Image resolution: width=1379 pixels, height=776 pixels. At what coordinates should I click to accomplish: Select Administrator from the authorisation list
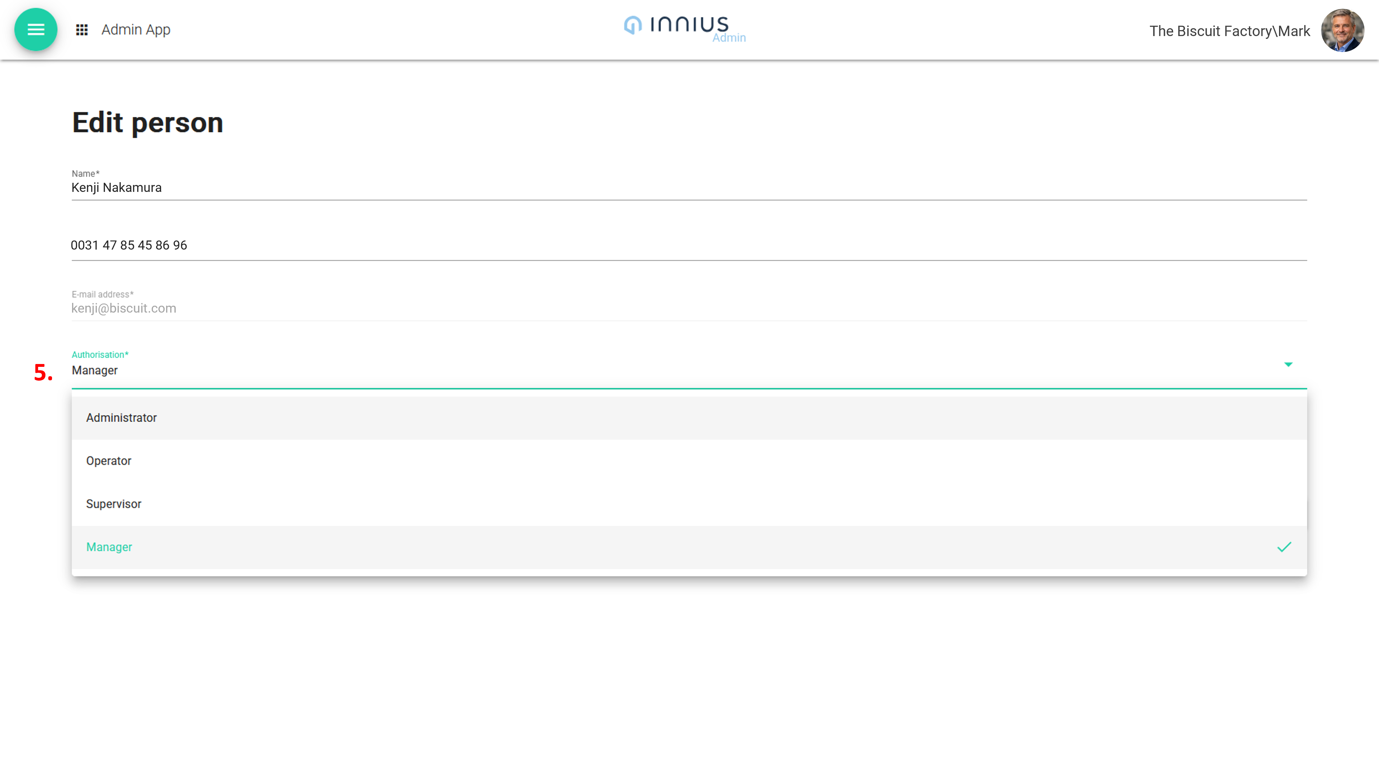(x=122, y=418)
